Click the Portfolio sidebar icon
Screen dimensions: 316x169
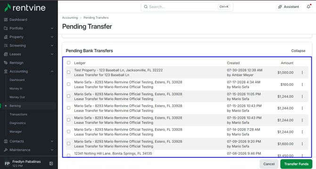point(6,28)
